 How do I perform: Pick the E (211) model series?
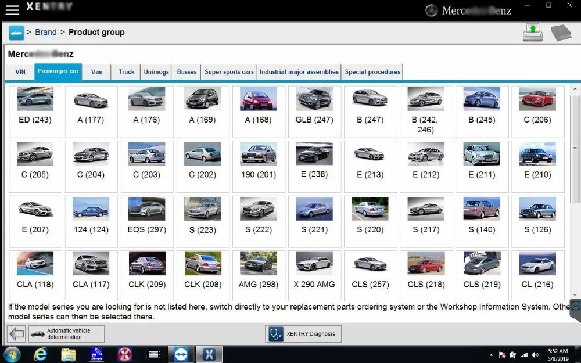[x=482, y=166]
